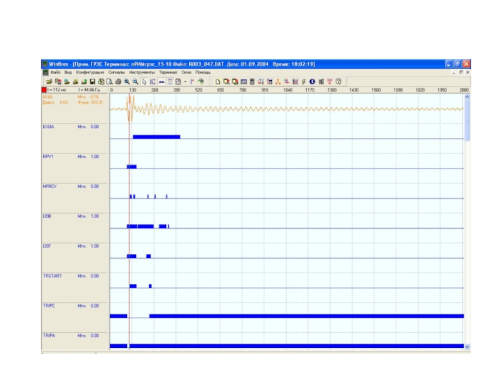
Task: Click the RPV1 blue pulse bar
Action: [x=132, y=167]
